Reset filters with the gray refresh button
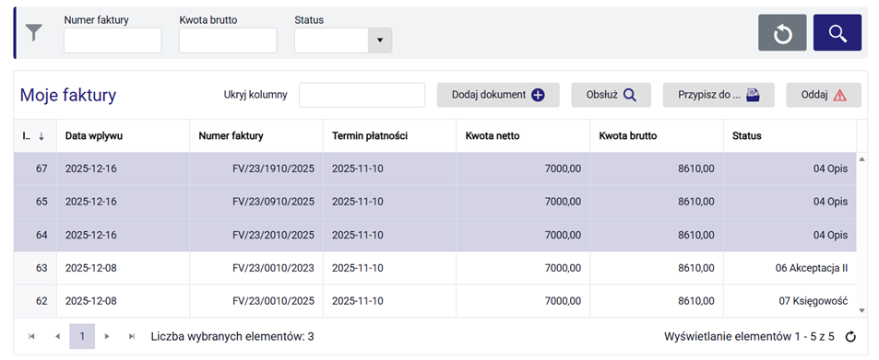The image size is (879, 360). tap(782, 33)
